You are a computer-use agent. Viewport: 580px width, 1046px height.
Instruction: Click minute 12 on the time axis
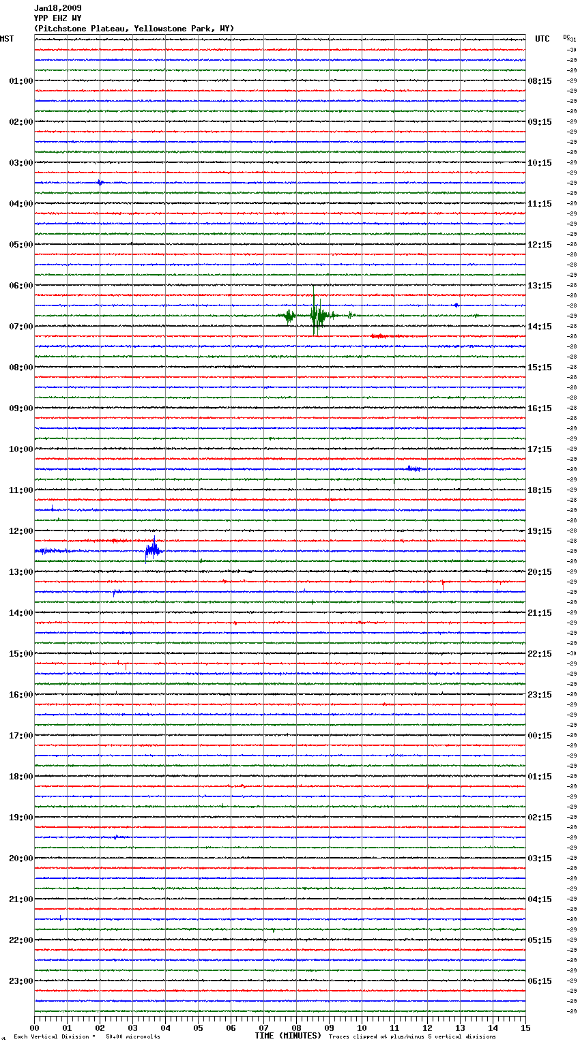pyautogui.click(x=428, y=1028)
